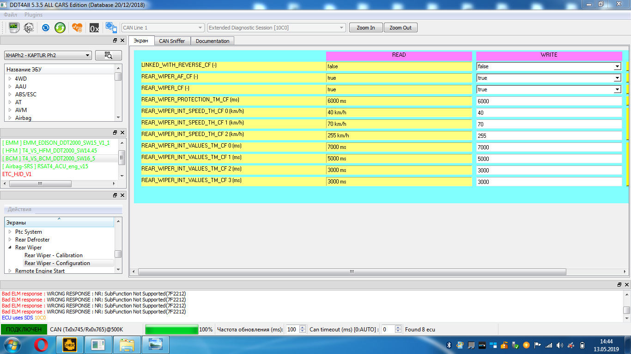Open the XHAPh2 - KAPTUR Ph2 vehicle dropdown
Viewport: 631px width, 354px height.
point(48,55)
